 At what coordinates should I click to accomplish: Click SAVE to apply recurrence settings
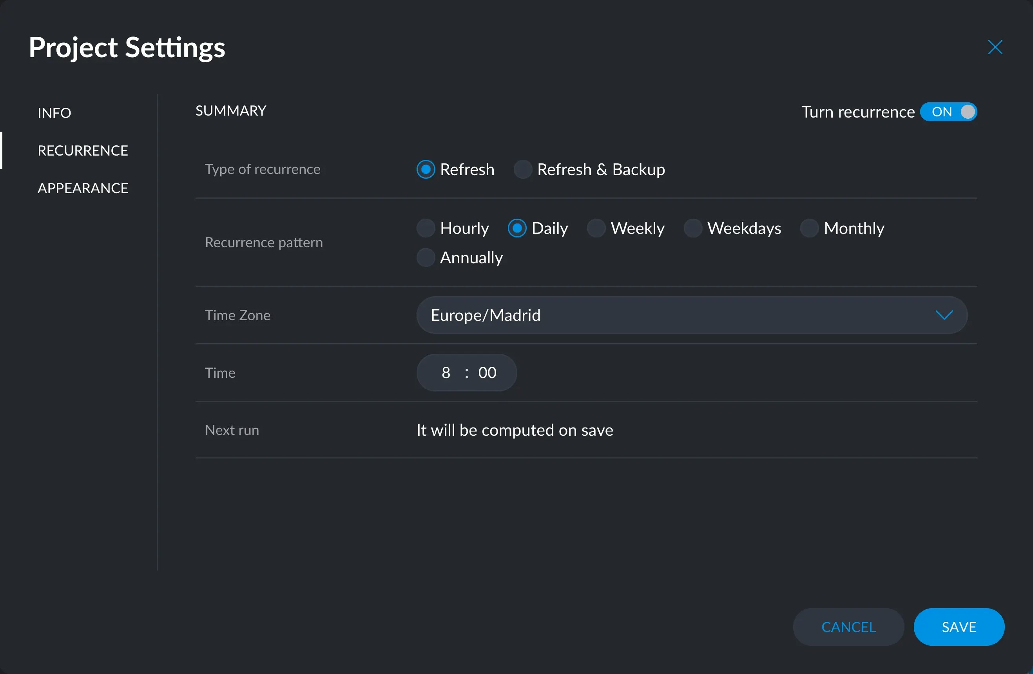959,627
